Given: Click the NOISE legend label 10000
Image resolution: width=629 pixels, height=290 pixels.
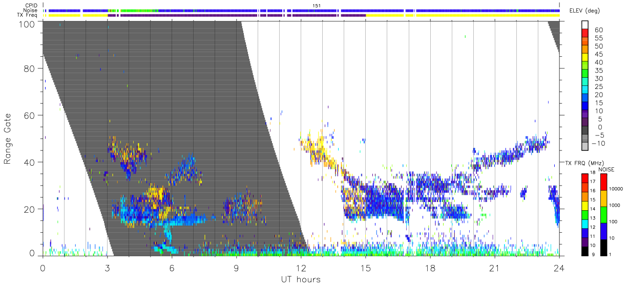Looking at the screenshot, I should [x=616, y=190].
